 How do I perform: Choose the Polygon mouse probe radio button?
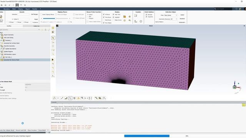point(88,18)
